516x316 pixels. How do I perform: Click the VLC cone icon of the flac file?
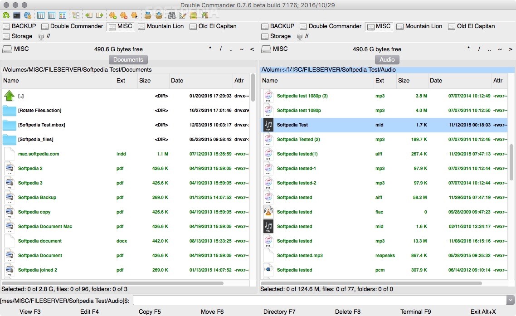[268, 212]
